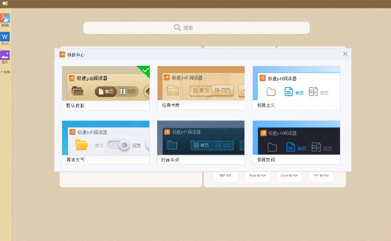Open the 图片 image tool in sidebar
This screenshot has height=241, width=391.
pyautogui.click(x=5, y=57)
